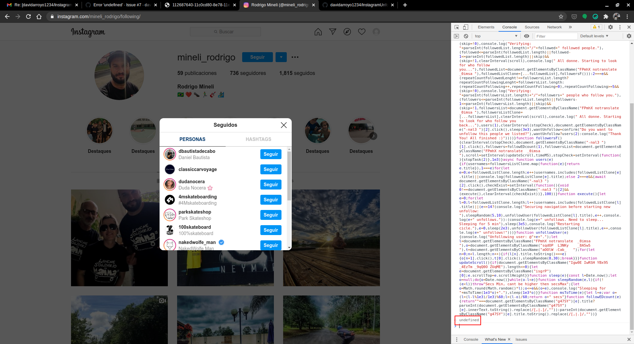This screenshot has height=344, width=634.
Task: Go back with the browser back arrow
Action: (x=7, y=17)
